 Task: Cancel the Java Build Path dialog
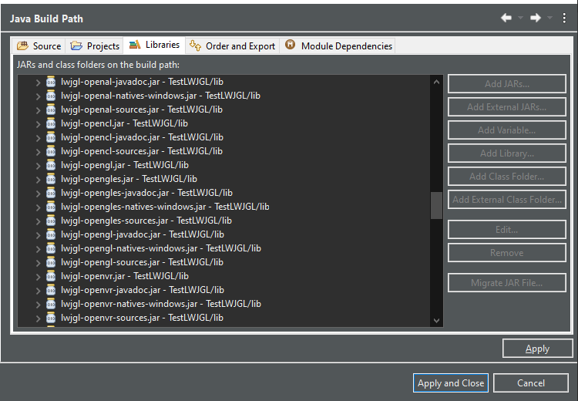(531, 383)
